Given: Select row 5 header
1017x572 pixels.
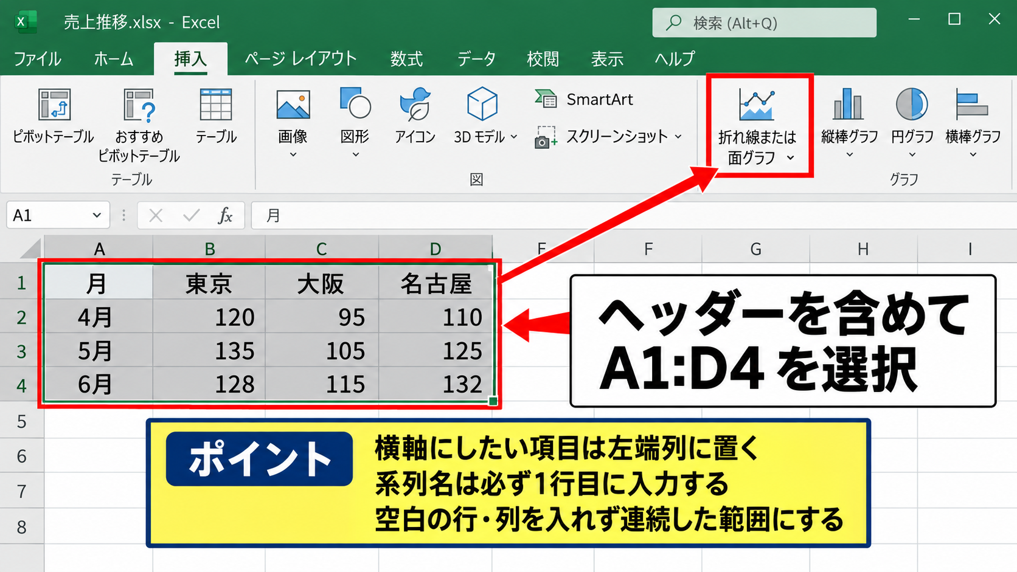Looking at the screenshot, I should pyautogui.click(x=22, y=421).
